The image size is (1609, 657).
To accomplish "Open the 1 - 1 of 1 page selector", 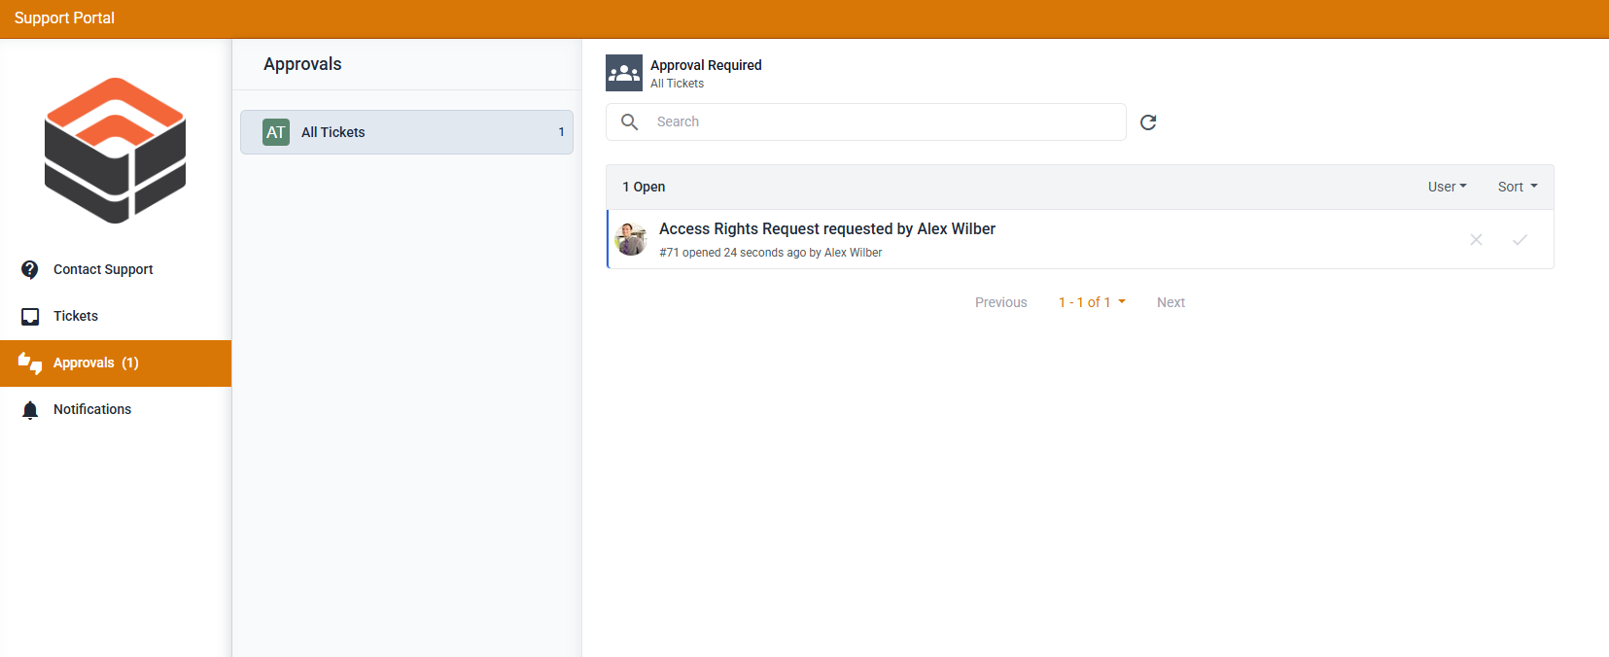I will pyautogui.click(x=1092, y=302).
